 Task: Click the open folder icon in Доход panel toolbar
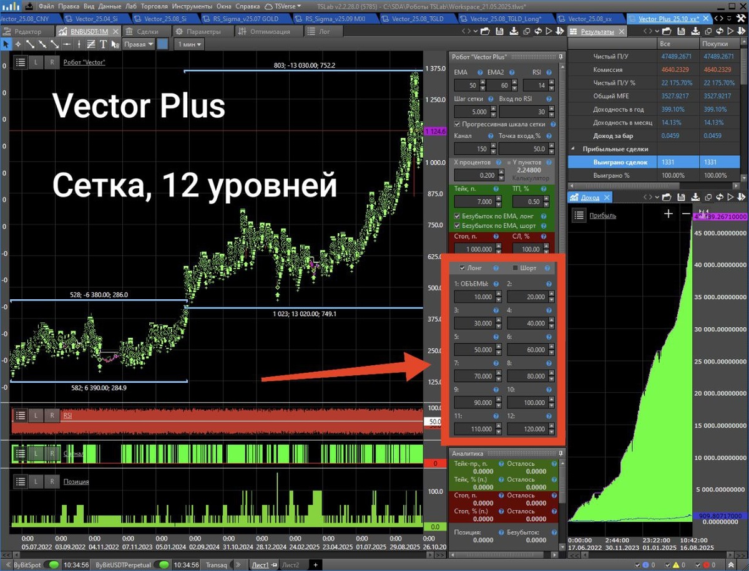tap(666, 197)
